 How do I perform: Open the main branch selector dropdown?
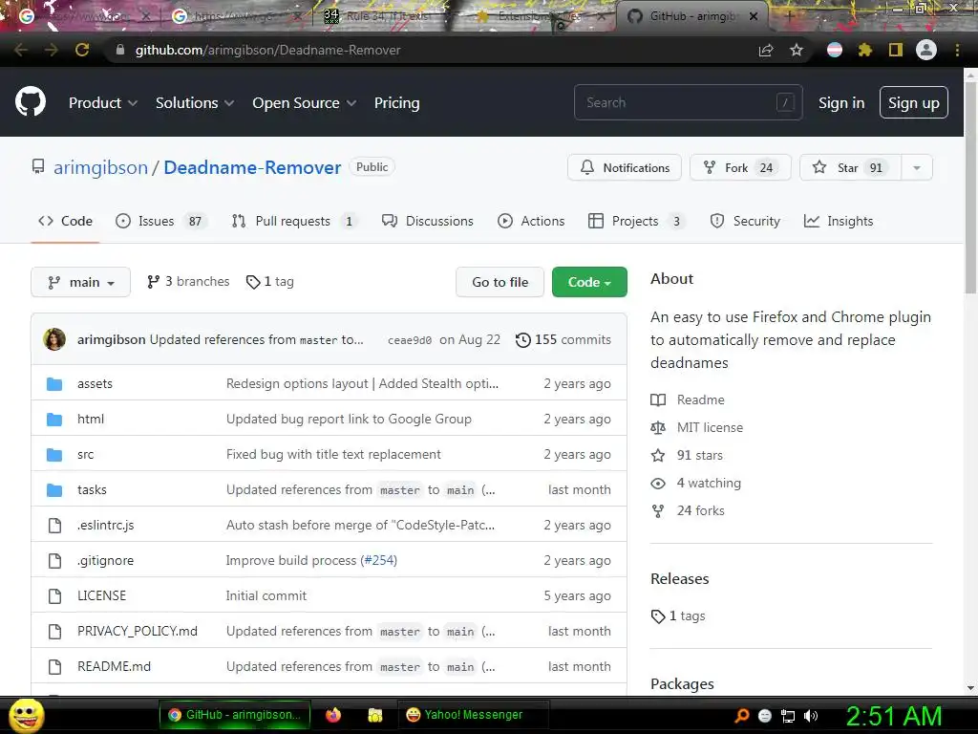pyautogui.click(x=80, y=282)
